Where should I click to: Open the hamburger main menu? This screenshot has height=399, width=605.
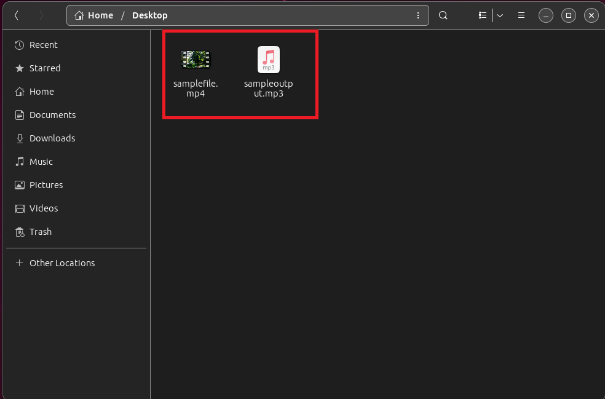[x=521, y=15]
